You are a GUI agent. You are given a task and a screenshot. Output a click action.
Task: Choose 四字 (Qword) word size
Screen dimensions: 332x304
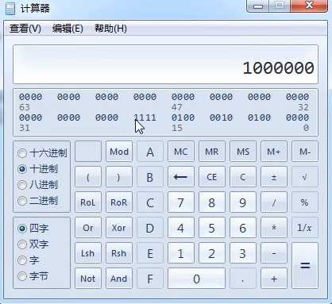tap(33, 228)
